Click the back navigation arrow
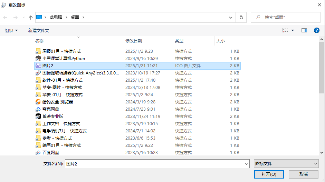This screenshot has height=182, width=325. [x=6, y=18]
